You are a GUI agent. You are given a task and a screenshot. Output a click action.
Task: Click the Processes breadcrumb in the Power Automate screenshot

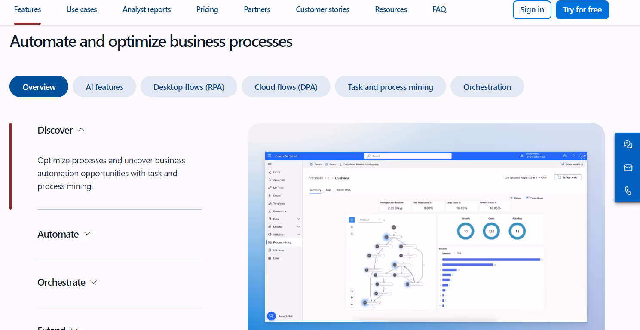click(x=315, y=178)
